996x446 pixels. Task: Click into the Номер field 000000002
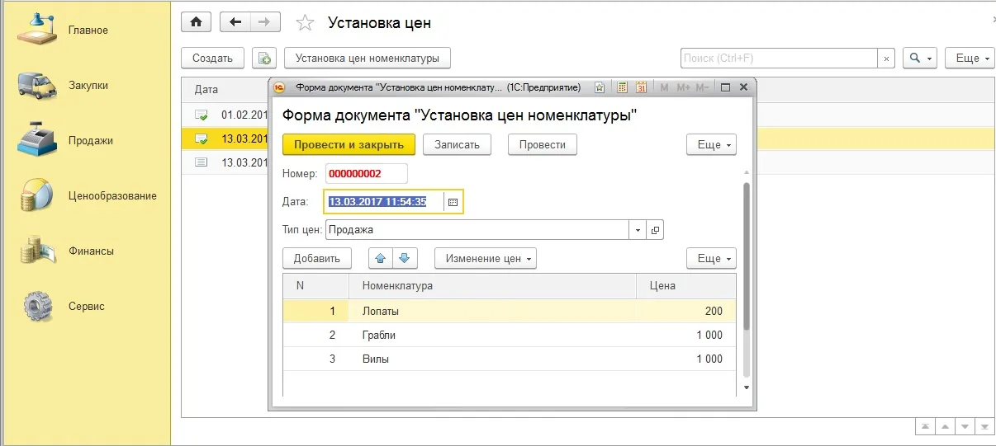tap(366, 174)
